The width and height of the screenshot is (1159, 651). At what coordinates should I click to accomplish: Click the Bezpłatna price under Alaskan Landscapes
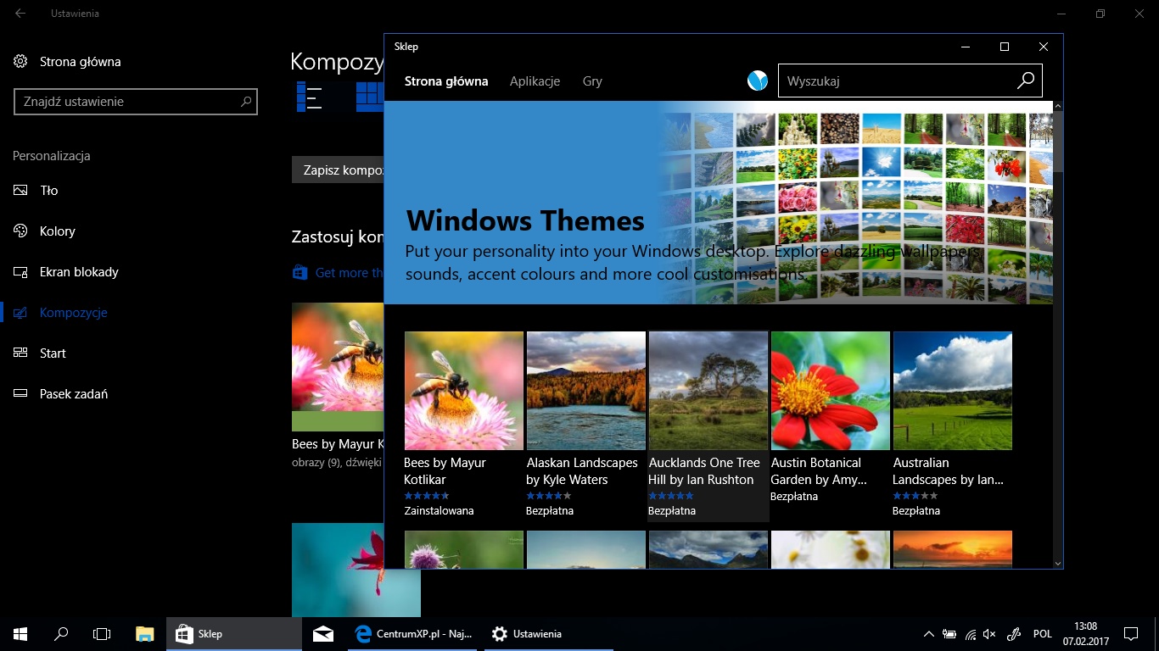[x=550, y=511]
